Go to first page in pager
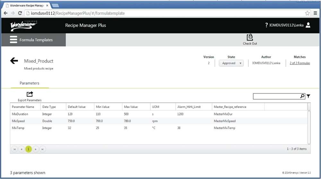Viewport: 321px width, 179px height. [x=14, y=149]
